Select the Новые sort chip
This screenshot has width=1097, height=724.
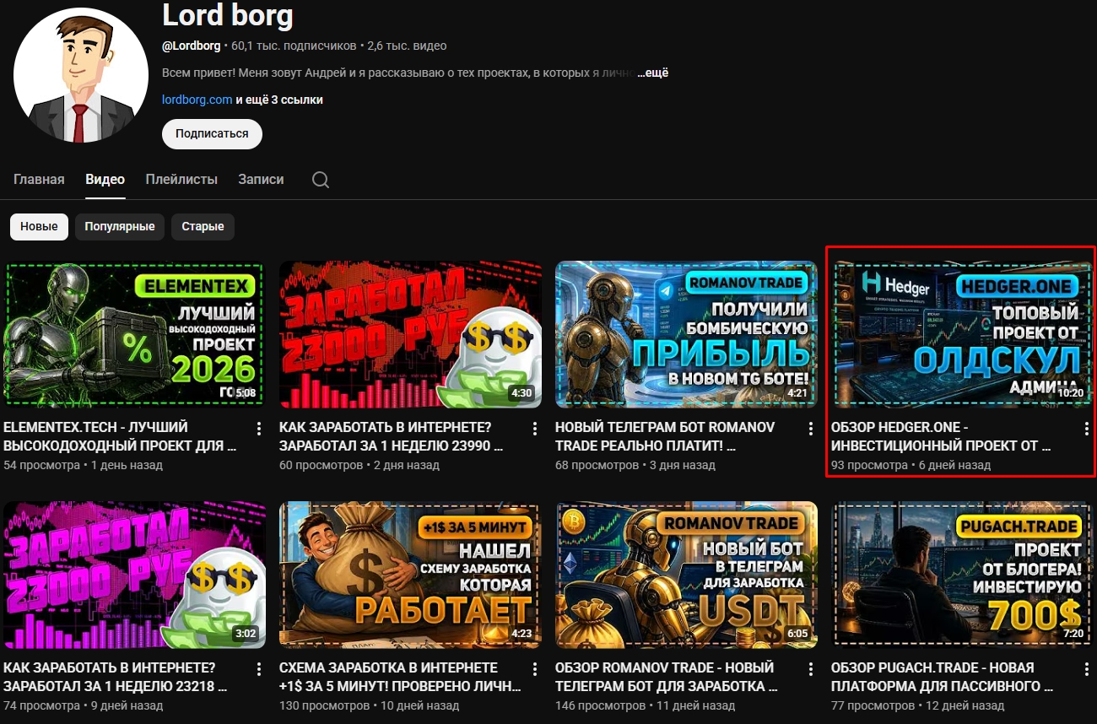tap(39, 226)
